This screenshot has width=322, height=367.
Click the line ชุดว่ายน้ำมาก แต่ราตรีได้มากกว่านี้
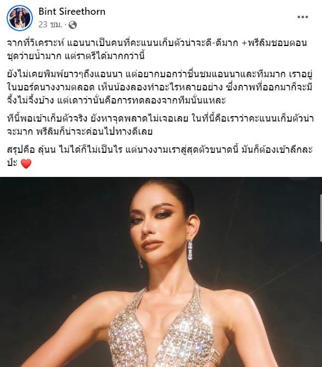76,56
